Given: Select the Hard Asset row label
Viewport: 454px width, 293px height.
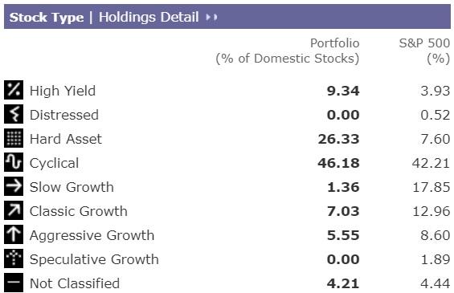Looking at the screenshot, I should (66, 139).
